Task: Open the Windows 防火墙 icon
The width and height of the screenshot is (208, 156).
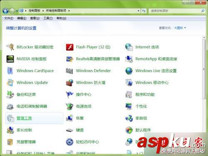Action: click(x=69, y=83)
